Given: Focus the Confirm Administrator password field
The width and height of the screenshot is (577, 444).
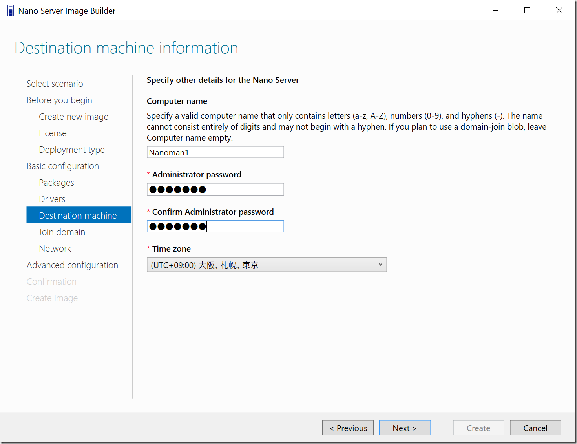Looking at the screenshot, I should pos(215,227).
